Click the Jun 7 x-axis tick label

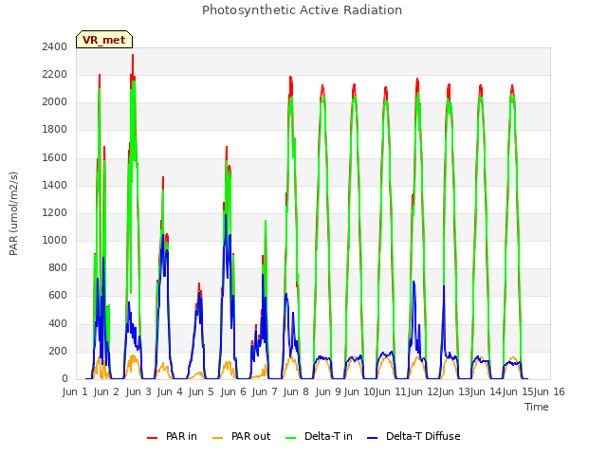pos(265,391)
